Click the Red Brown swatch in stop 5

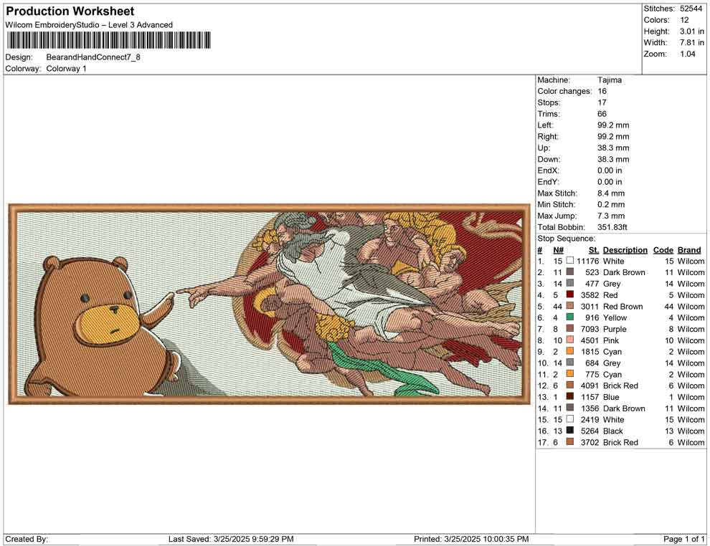pos(569,306)
